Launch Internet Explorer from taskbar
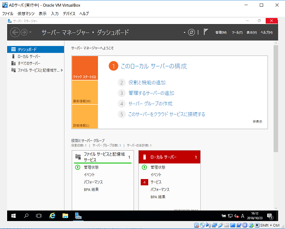The image size is (285, 229). pyautogui.click(x=53, y=216)
